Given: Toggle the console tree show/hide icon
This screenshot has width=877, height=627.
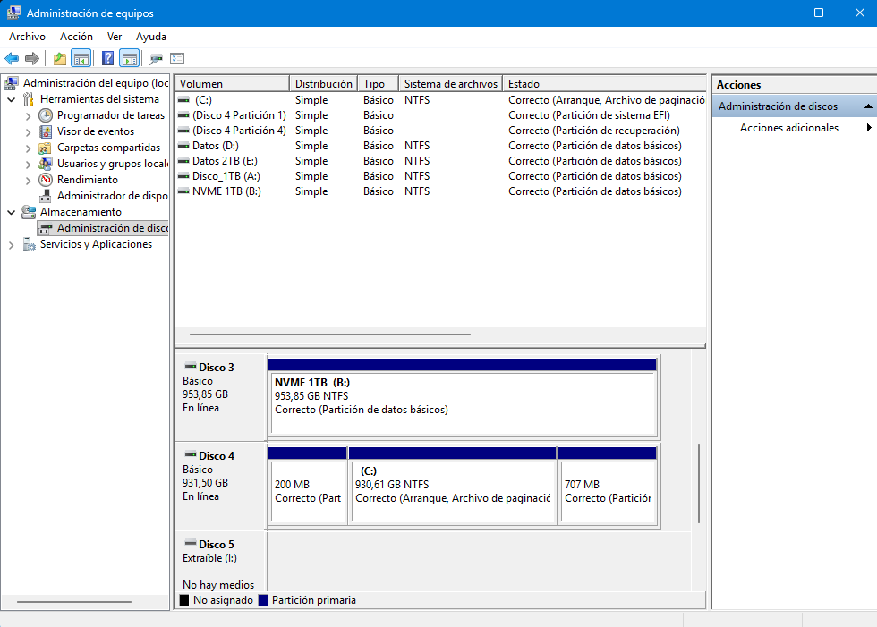Looking at the screenshot, I should 81,58.
